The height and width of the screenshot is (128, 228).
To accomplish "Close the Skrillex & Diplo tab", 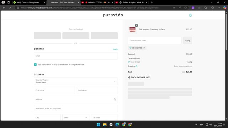I will (x=146, y=2).
